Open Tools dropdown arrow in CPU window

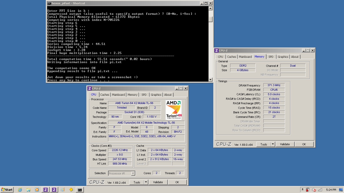point(146,182)
